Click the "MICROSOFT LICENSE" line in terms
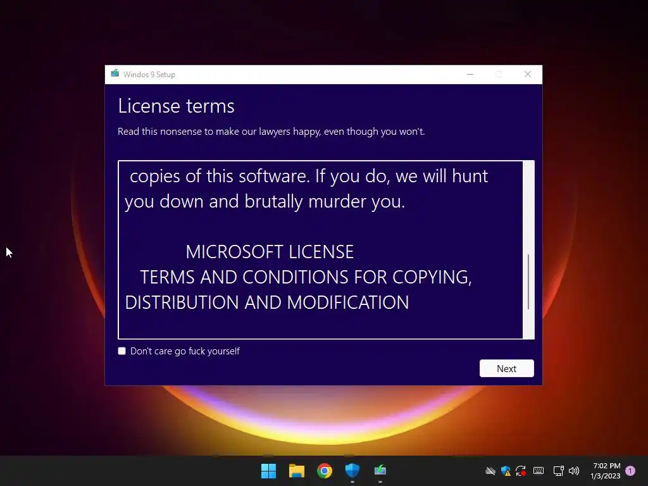Viewport: 648px width, 486px height. (270, 252)
